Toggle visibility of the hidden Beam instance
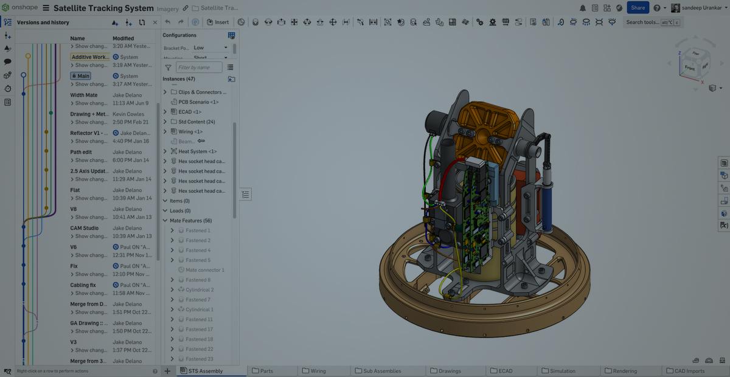The width and height of the screenshot is (730, 377). click(x=201, y=141)
